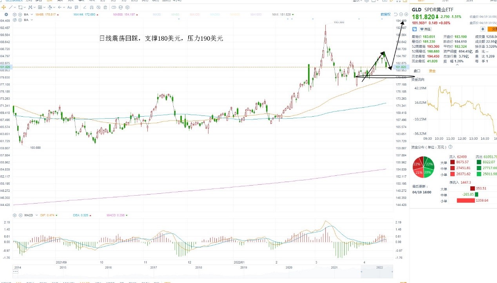Open the measure tool variants dropdown

(x=54, y=7)
